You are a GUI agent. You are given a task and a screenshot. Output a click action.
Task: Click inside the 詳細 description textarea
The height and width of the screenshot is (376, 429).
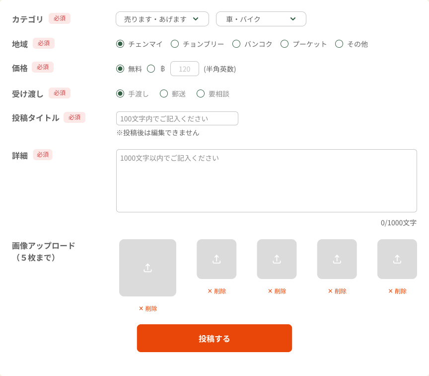coord(266,179)
